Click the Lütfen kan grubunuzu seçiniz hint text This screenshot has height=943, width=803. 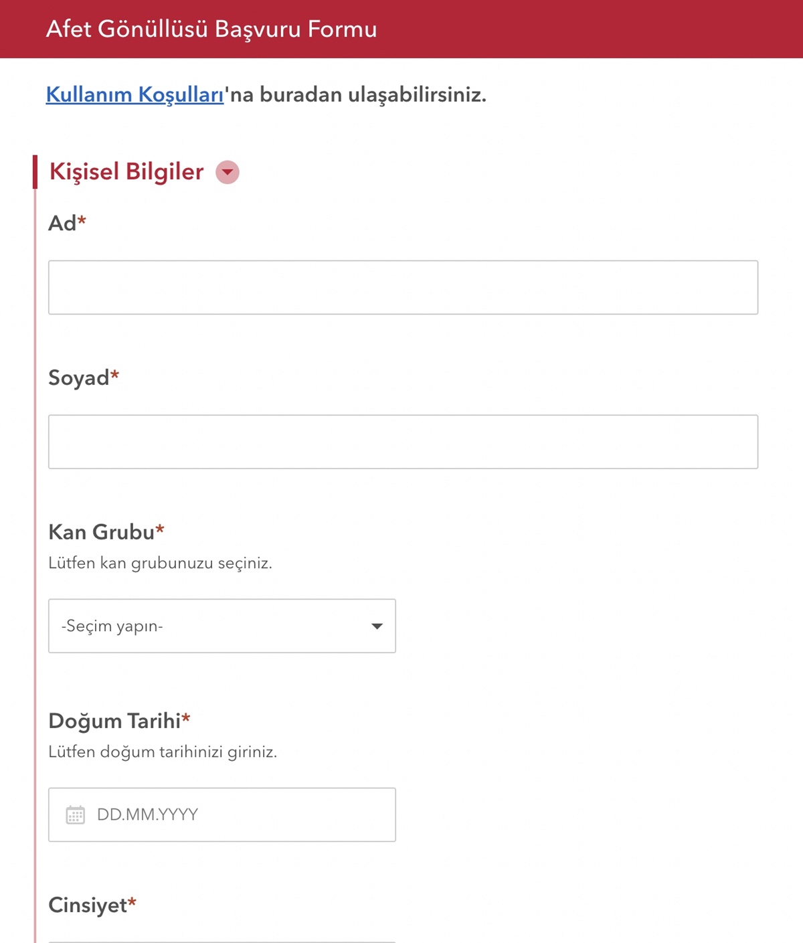point(161,563)
